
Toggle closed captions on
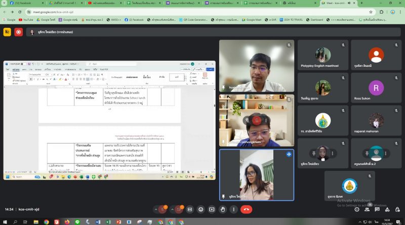tap(190, 209)
